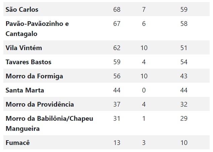Click the Fumacê row label
The image size is (213, 152).
pos(18,143)
